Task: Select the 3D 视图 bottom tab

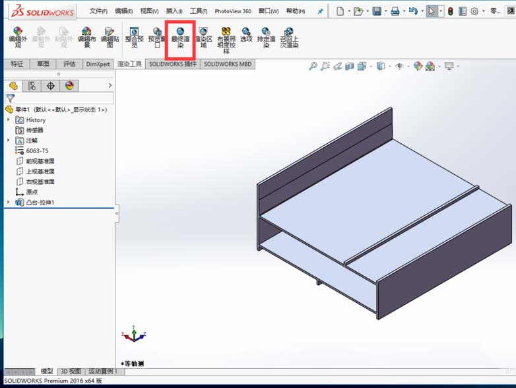Action: click(71, 372)
